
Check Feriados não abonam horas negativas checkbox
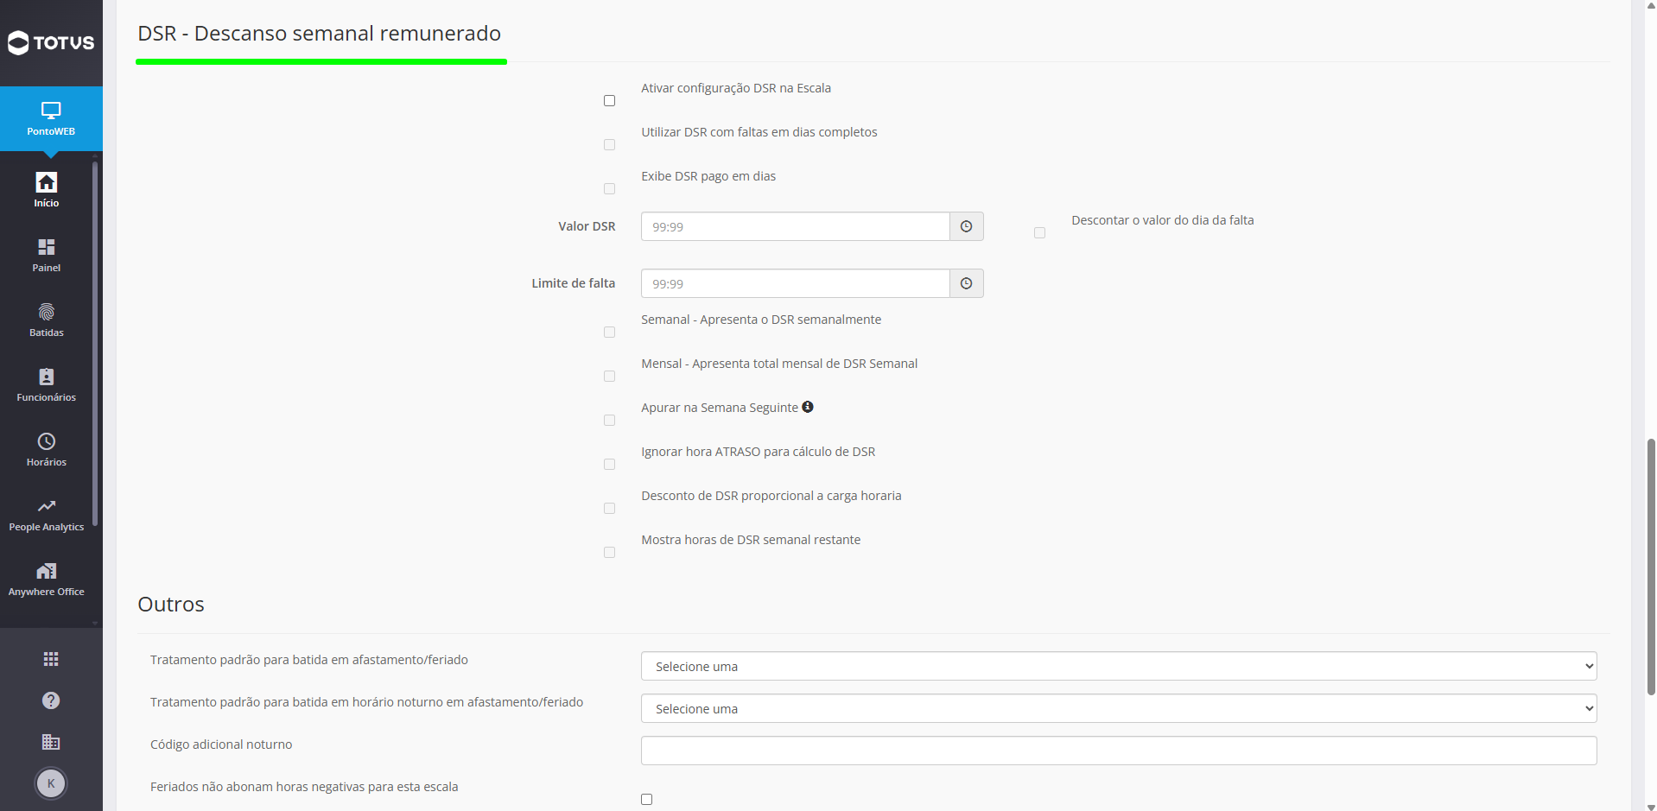click(647, 800)
